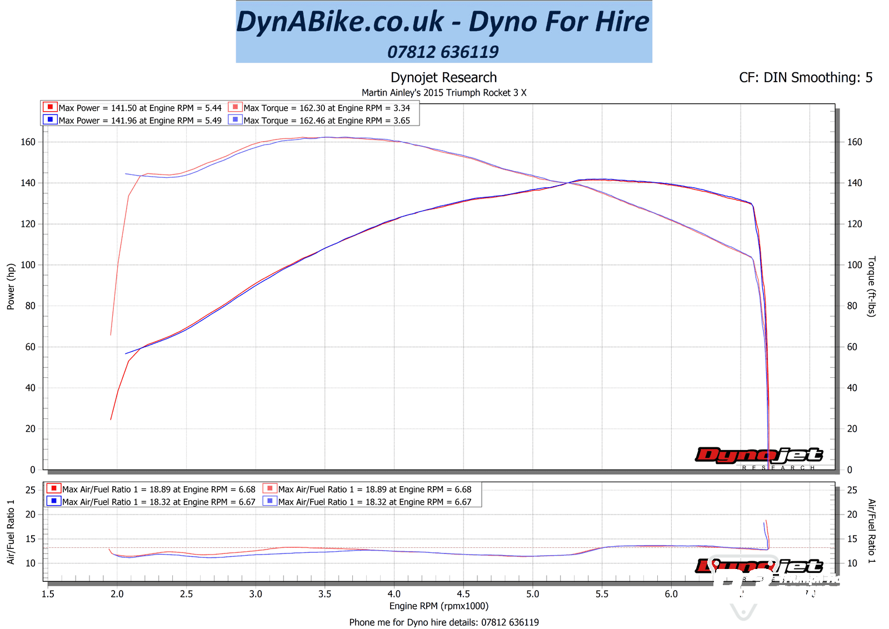Click the 6.0 tick on the Engine RPM axis
This screenshot has width=889, height=629.
pos(671,594)
